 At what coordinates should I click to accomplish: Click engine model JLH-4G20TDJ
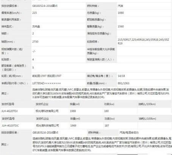[9, 111]
